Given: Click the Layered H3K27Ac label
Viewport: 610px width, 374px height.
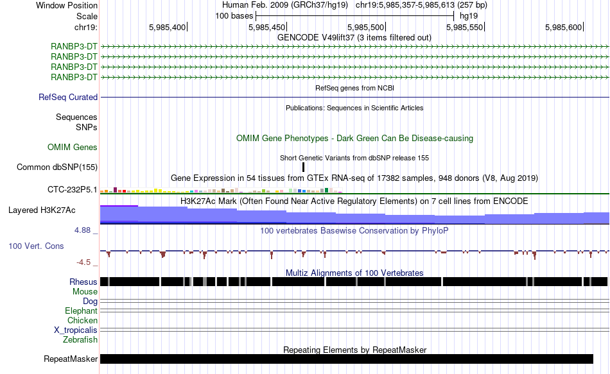Looking at the screenshot, I should pos(42,210).
